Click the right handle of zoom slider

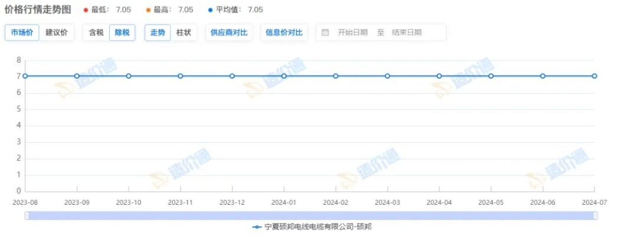click(594, 216)
